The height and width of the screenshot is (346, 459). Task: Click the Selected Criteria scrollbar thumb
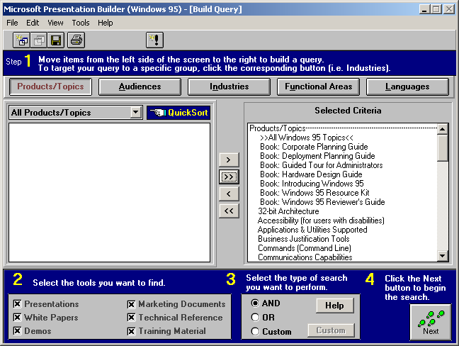[x=442, y=148]
